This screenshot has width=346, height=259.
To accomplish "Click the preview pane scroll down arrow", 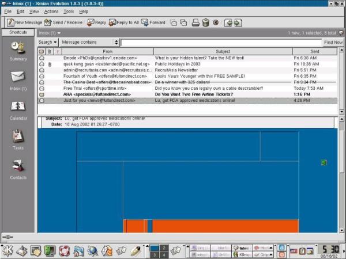I will tap(341, 231).
